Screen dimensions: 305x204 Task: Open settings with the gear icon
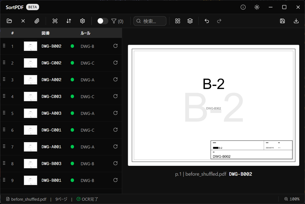(83, 21)
